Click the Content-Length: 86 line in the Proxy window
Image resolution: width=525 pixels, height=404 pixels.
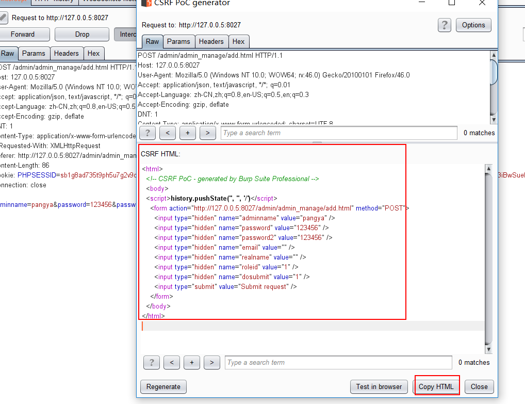(25, 166)
